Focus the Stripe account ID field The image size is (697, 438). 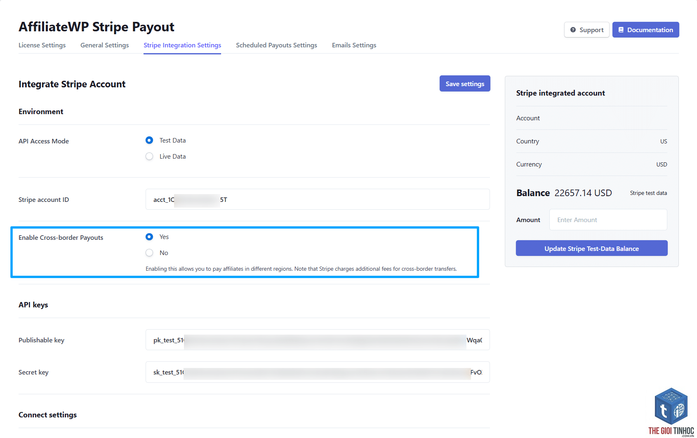[318, 199]
